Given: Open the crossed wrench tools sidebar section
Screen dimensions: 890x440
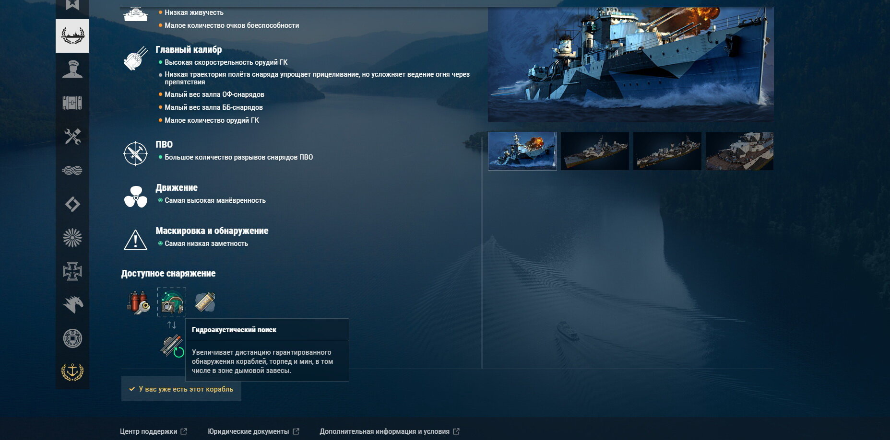Looking at the screenshot, I should (x=72, y=137).
